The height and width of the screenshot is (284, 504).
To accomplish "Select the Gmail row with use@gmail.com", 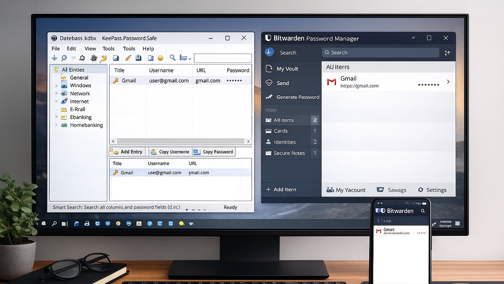I will [181, 172].
